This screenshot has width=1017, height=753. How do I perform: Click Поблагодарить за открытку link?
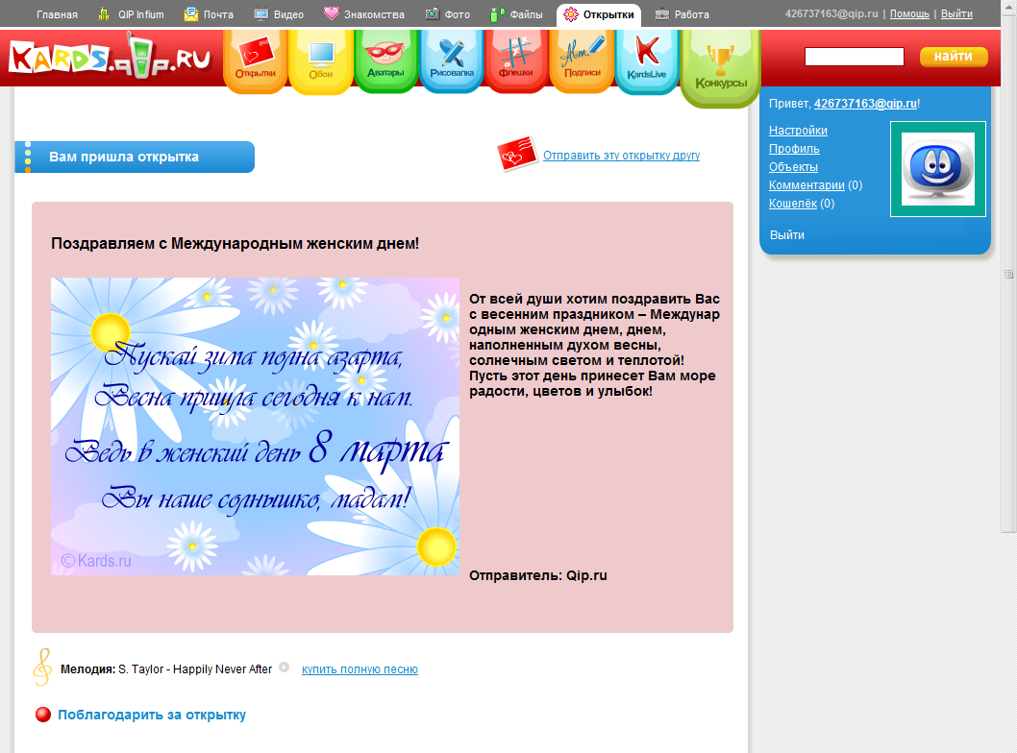tap(152, 715)
